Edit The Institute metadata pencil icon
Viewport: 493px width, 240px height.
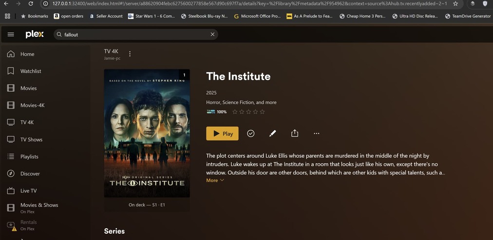pos(273,133)
